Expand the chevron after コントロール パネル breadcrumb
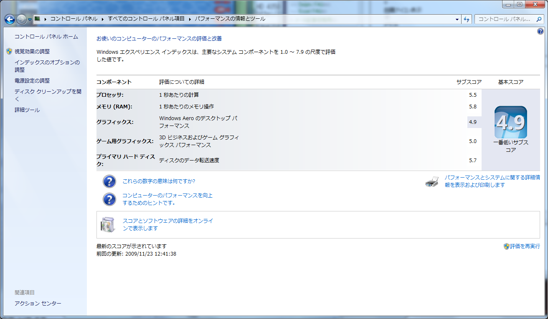The height and width of the screenshot is (319, 548). coord(103,19)
